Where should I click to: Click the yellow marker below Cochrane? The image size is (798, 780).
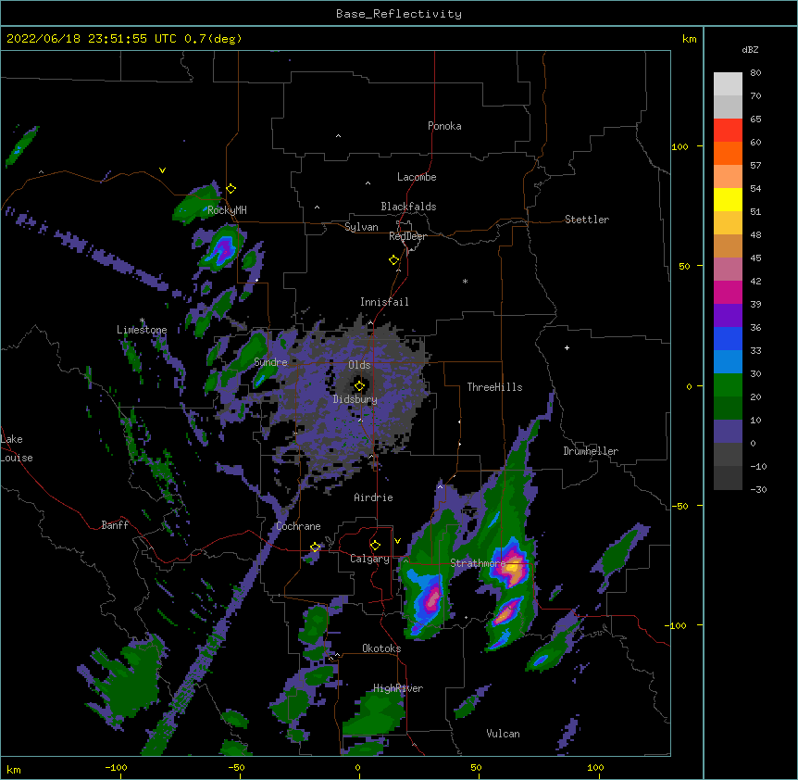click(x=315, y=547)
